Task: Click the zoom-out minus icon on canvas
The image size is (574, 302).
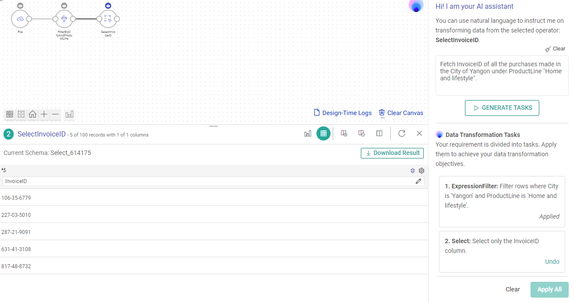Action: (55, 114)
